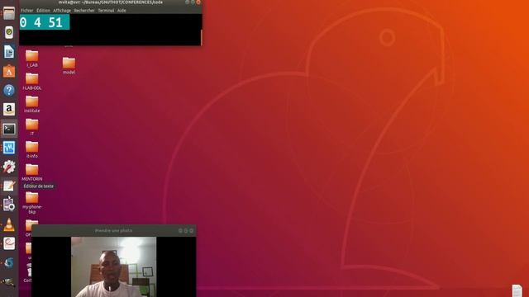Launch Amazon from the dock
Image resolution: width=529 pixels, height=297 pixels.
pyautogui.click(x=9, y=109)
